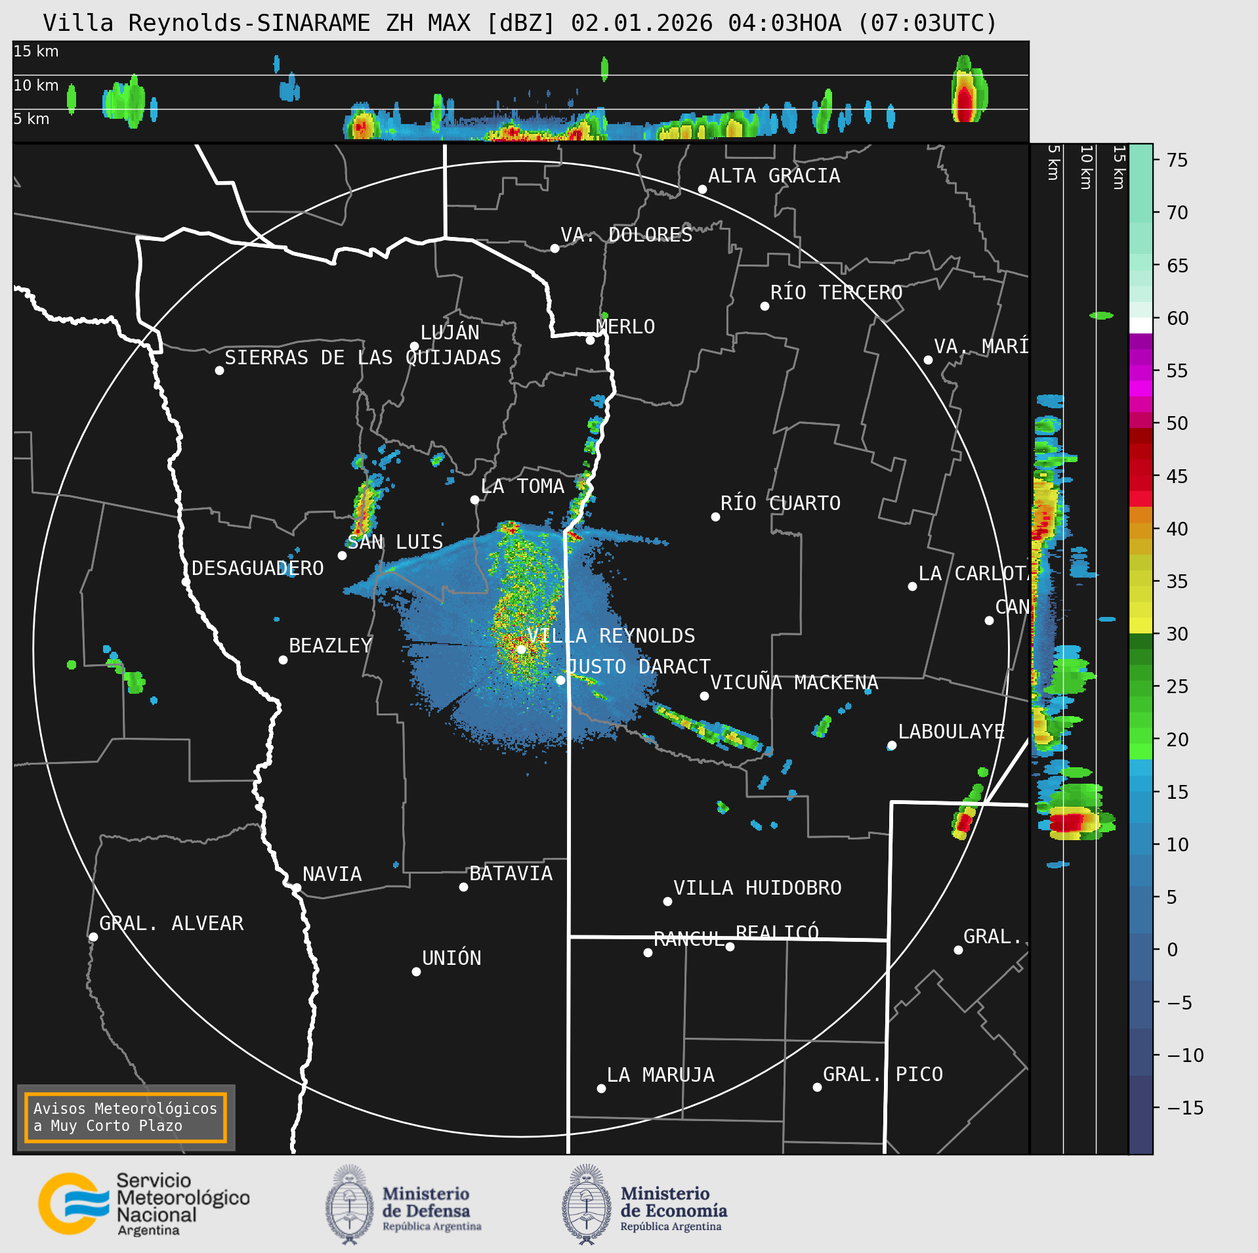Click Sierras de las Quijadas marker dot
Screen dimensions: 1258x1253
click(219, 370)
